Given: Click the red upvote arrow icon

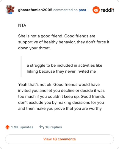Looking at the screenshot, I should click(7, 127).
